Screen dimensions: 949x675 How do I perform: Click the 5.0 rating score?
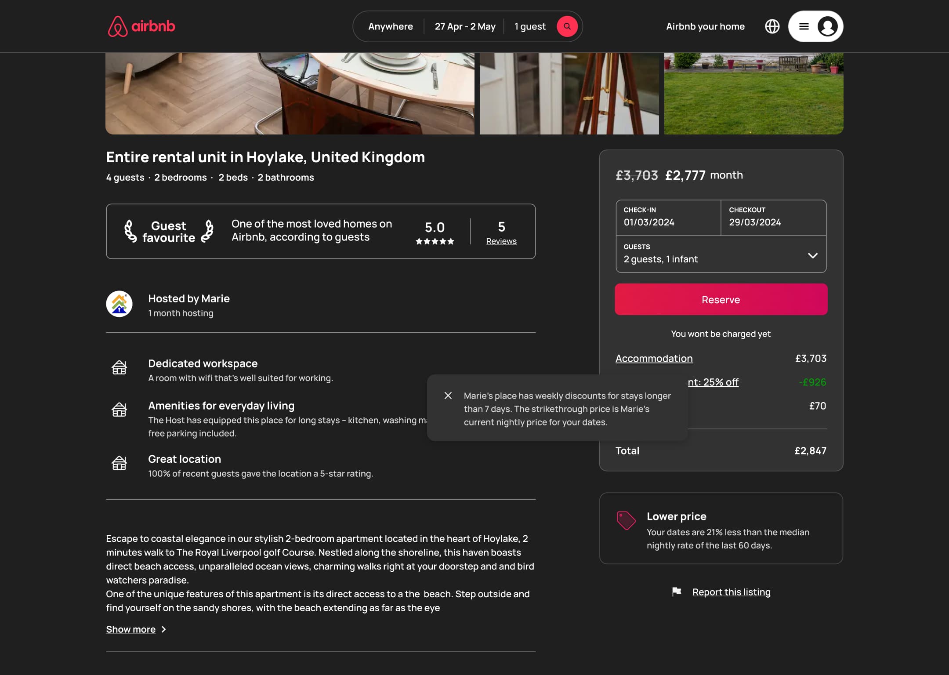[435, 227]
